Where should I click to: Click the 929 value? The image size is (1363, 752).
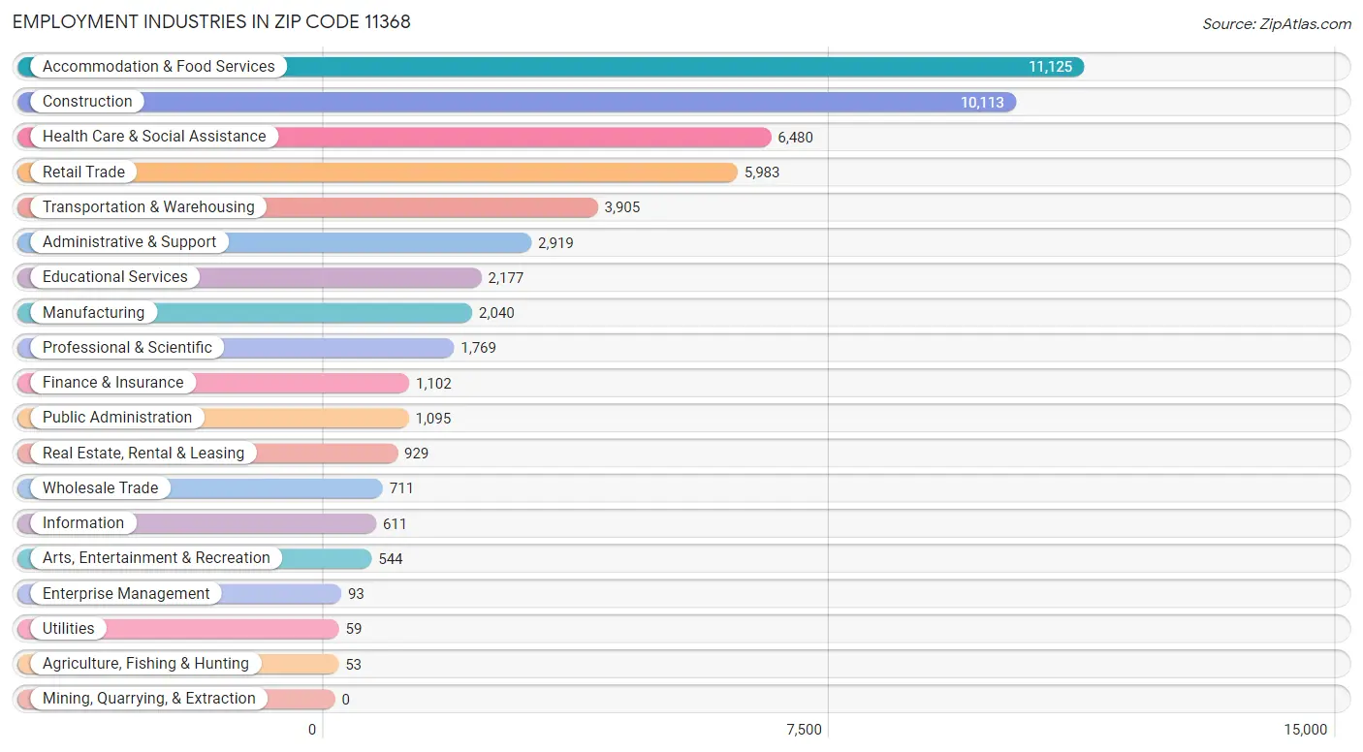click(416, 454)
